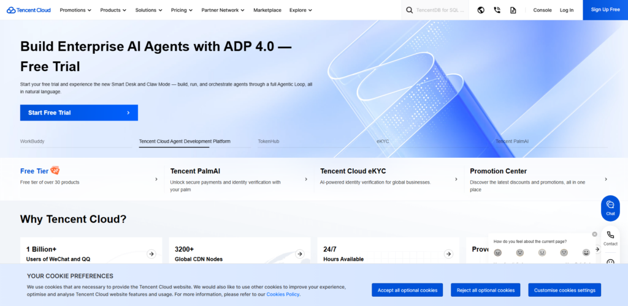Expand the Solutions menu
The image size is (628, 306).
click(x=149, y=10)
